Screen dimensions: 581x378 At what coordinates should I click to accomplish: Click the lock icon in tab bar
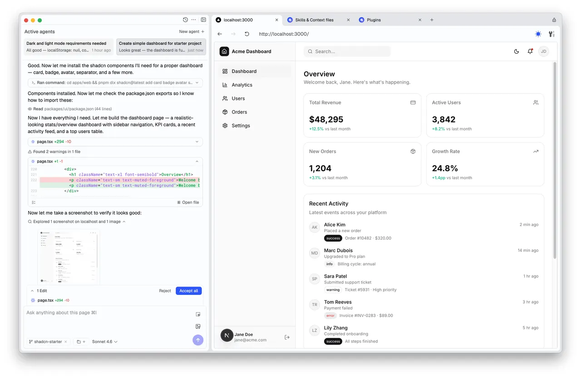554,20
